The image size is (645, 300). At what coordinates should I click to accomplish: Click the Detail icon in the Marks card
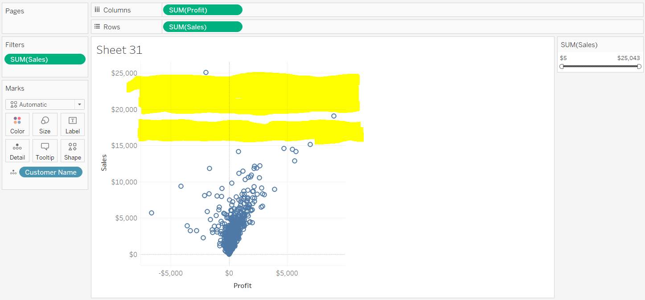click(x=17, y=150)
